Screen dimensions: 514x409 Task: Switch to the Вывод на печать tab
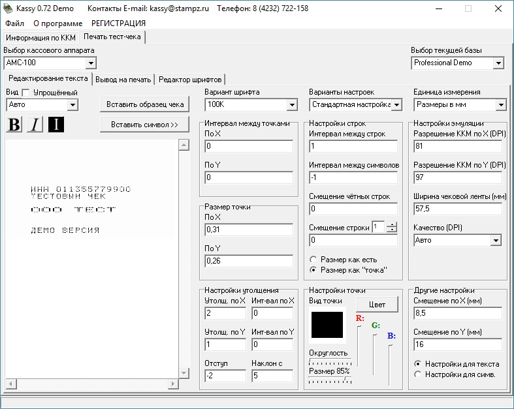[x=124, y=79]
